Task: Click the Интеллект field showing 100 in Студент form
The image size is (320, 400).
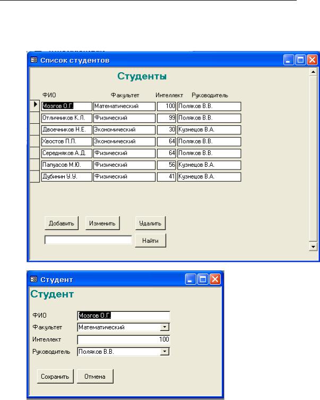Action: coord(124,339)
